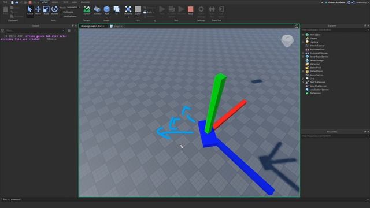Select StarterGui in Explorer
This screenshot has height=208, width=370.
(x=314, y=64)
